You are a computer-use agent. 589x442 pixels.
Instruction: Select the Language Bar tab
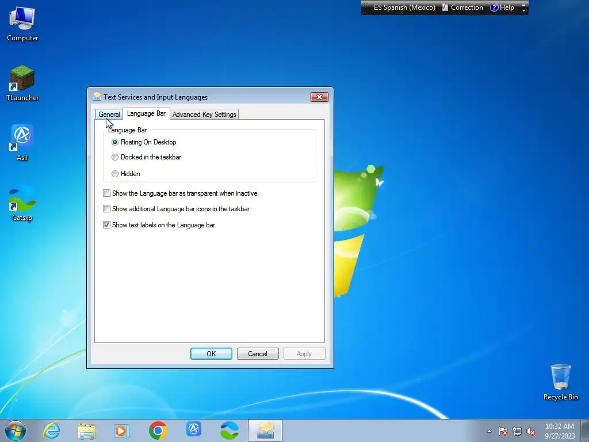point(146,113)
